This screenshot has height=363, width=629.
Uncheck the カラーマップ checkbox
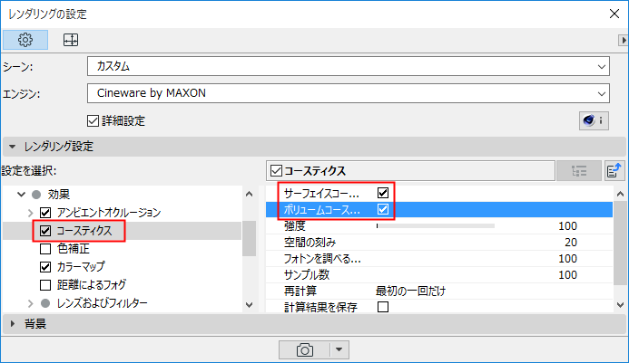click(45, 267)
